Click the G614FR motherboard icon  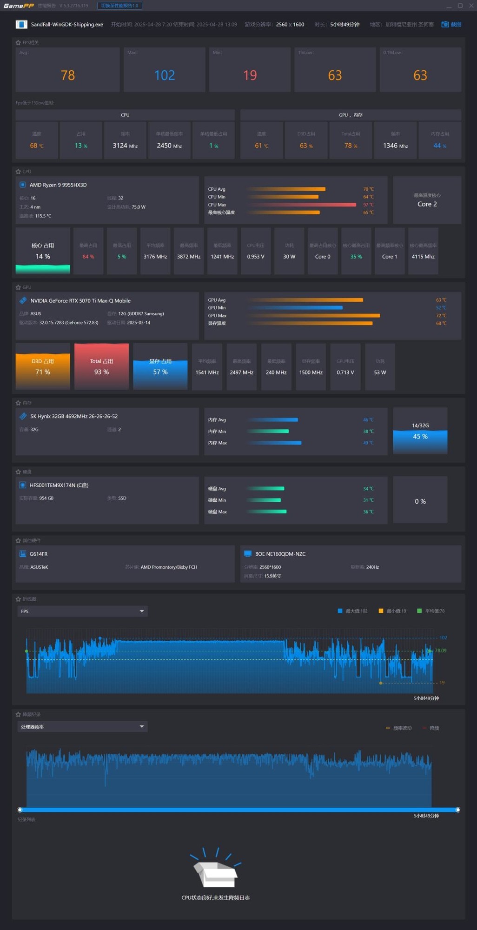point(22,554)
